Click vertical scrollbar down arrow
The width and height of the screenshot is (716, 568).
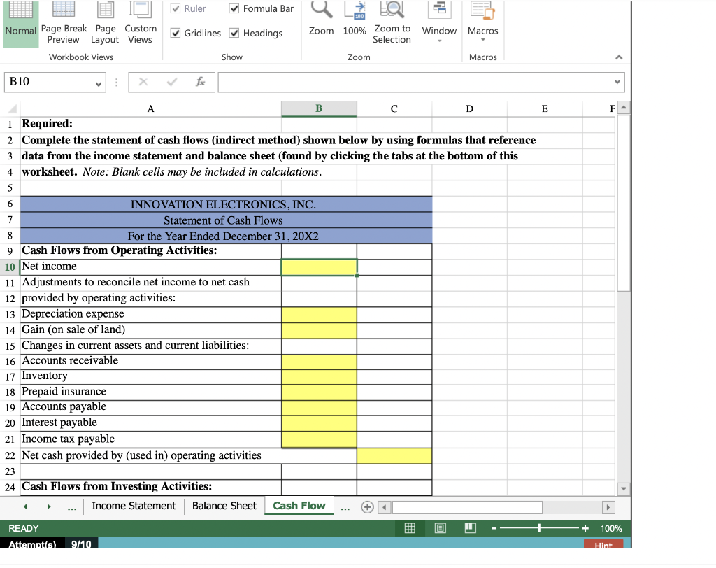624,489
